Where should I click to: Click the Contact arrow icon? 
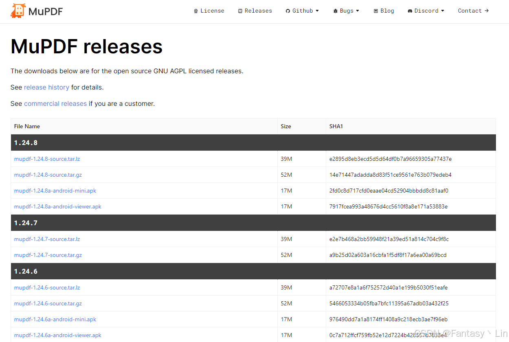pos(487,11)
